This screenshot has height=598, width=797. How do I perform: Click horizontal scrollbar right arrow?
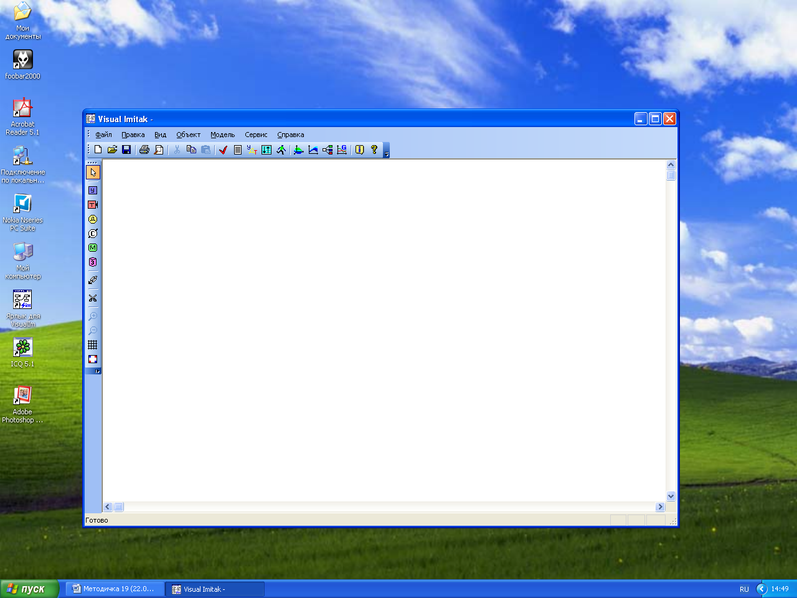661,507
